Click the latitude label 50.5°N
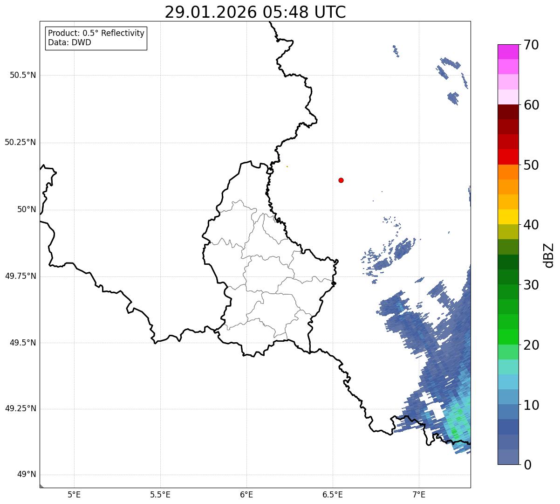The height and width of the screenshot is (504, 560). pos(23,75)
